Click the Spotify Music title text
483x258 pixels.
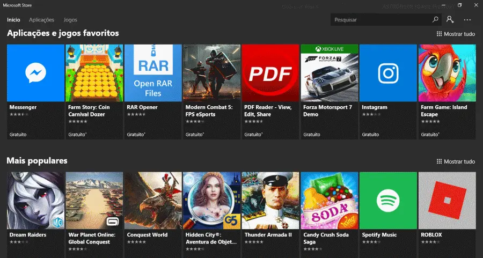click(x=379, y=234)
